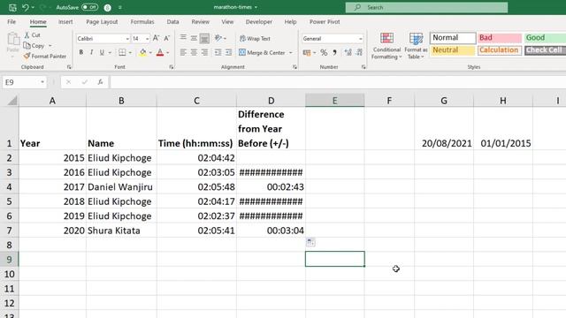Open the Data tab
Screen dimensions: 566x318
click(172, 21)
